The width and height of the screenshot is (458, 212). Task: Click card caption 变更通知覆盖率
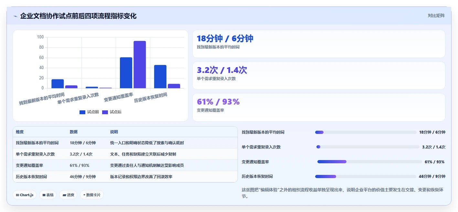[210, 110]
